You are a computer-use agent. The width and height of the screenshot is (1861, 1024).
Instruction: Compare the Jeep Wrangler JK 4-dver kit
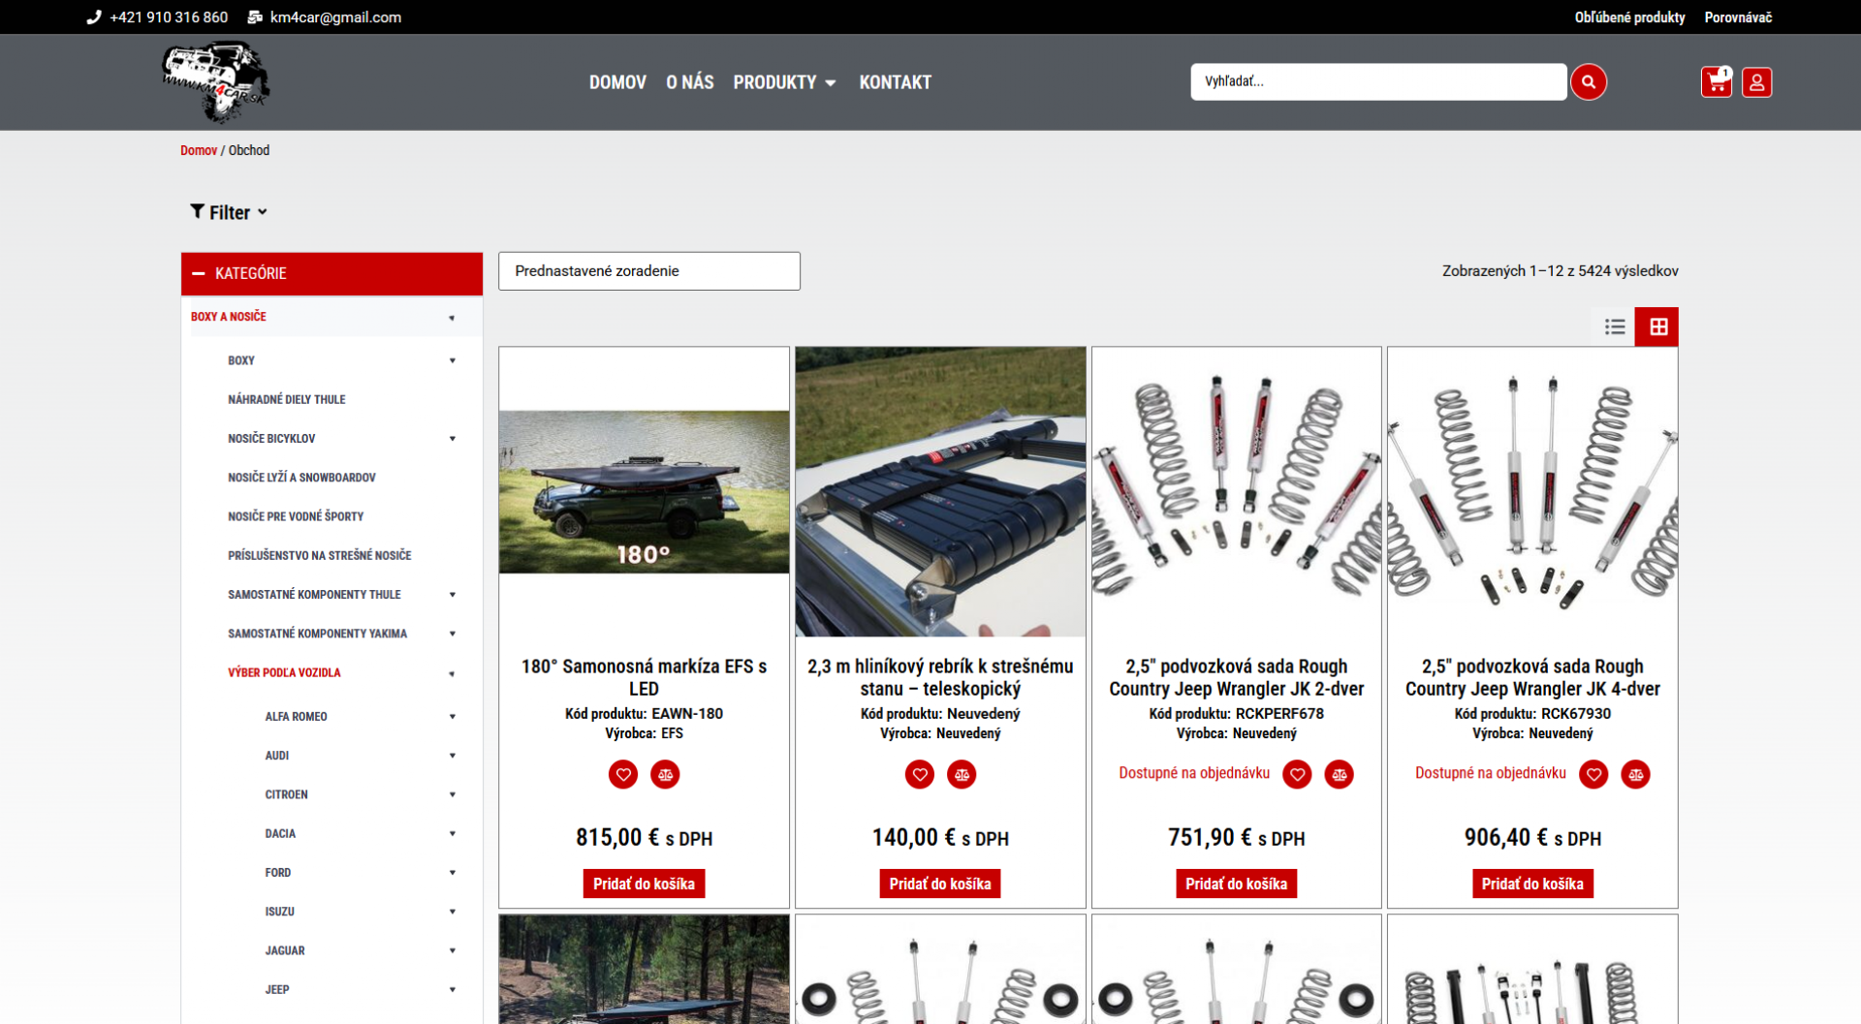tap(1635, 775)
